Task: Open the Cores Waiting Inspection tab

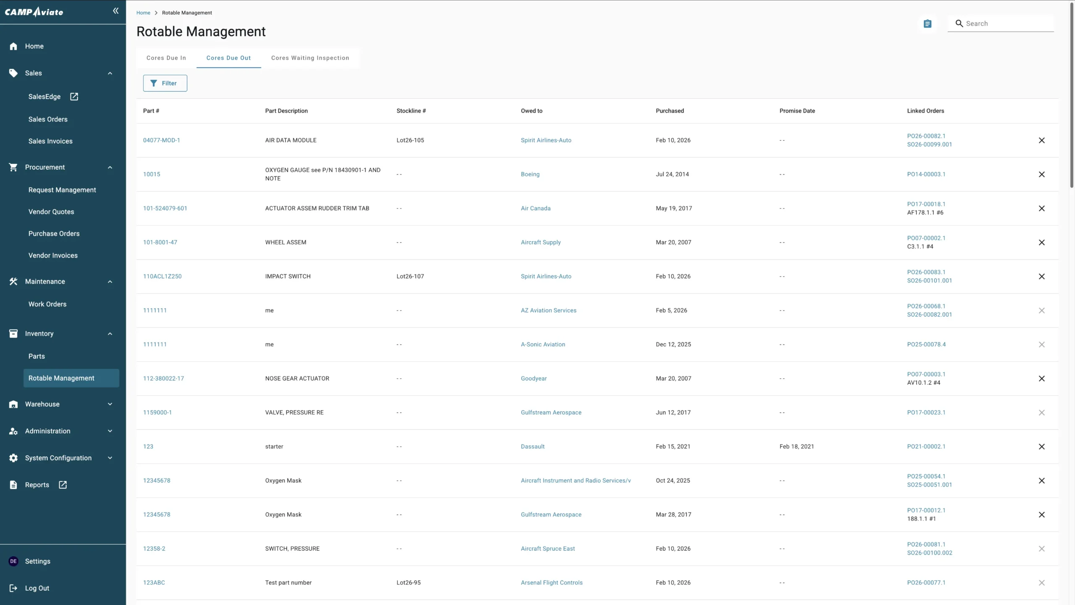Action: [310, 58]
